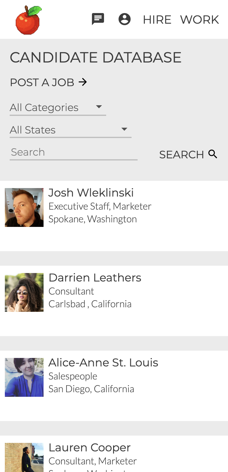Select the Darrien Leathers candidate name
This screenshot has height=472, width=228.
pos(95,278)
